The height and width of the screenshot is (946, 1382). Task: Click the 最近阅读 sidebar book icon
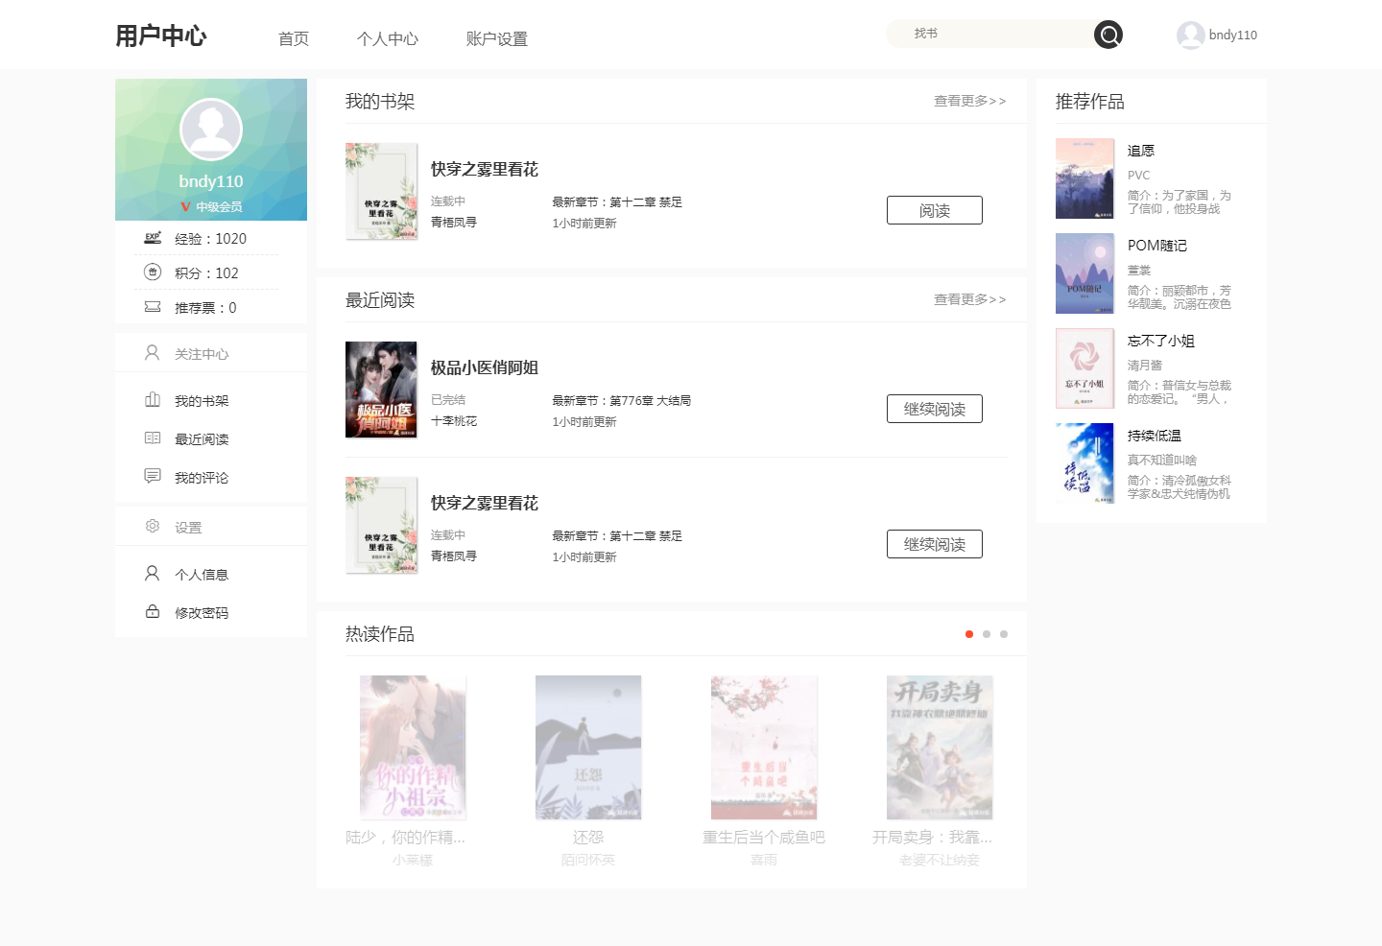tap(153, 438)
